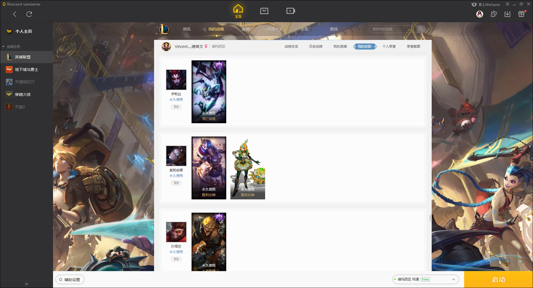Screen dimensions: 533x288
Task: Open the 孙悟空 skin card
Action: click(209, 242)
